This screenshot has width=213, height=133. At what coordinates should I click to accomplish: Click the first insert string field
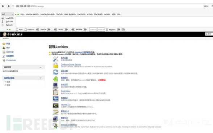pyautogui.click(x=93, y=30)
